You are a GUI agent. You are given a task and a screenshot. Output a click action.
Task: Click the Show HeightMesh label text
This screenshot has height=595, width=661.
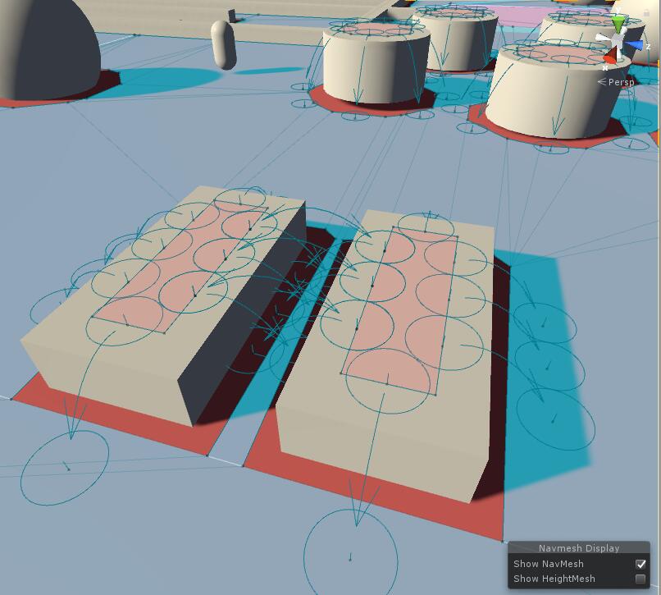[x=554, y=579]
